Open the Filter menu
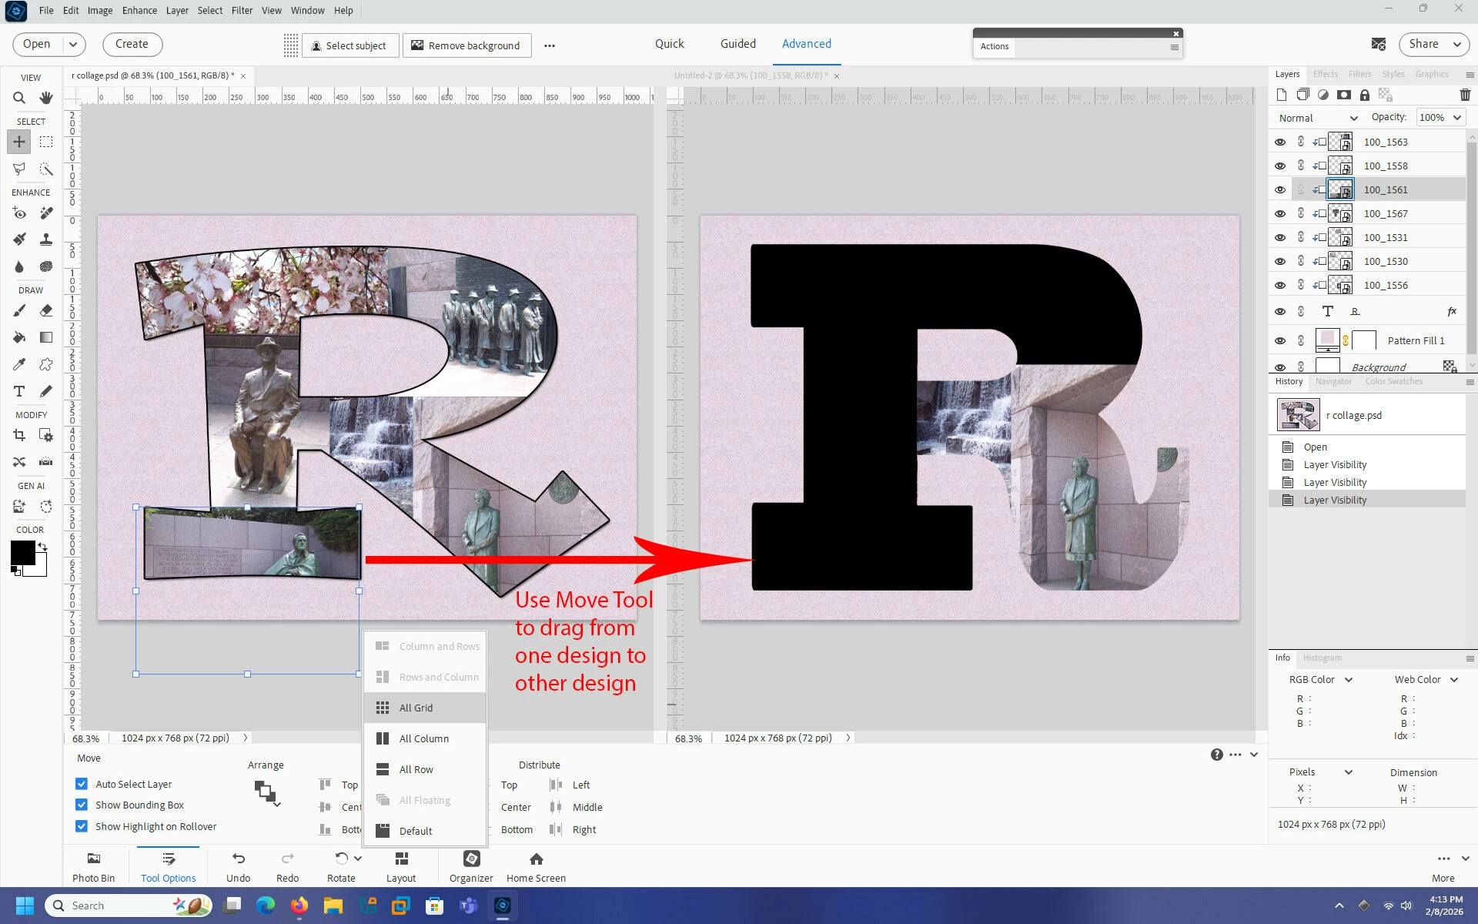The image size is (1478, 924). 242,10
